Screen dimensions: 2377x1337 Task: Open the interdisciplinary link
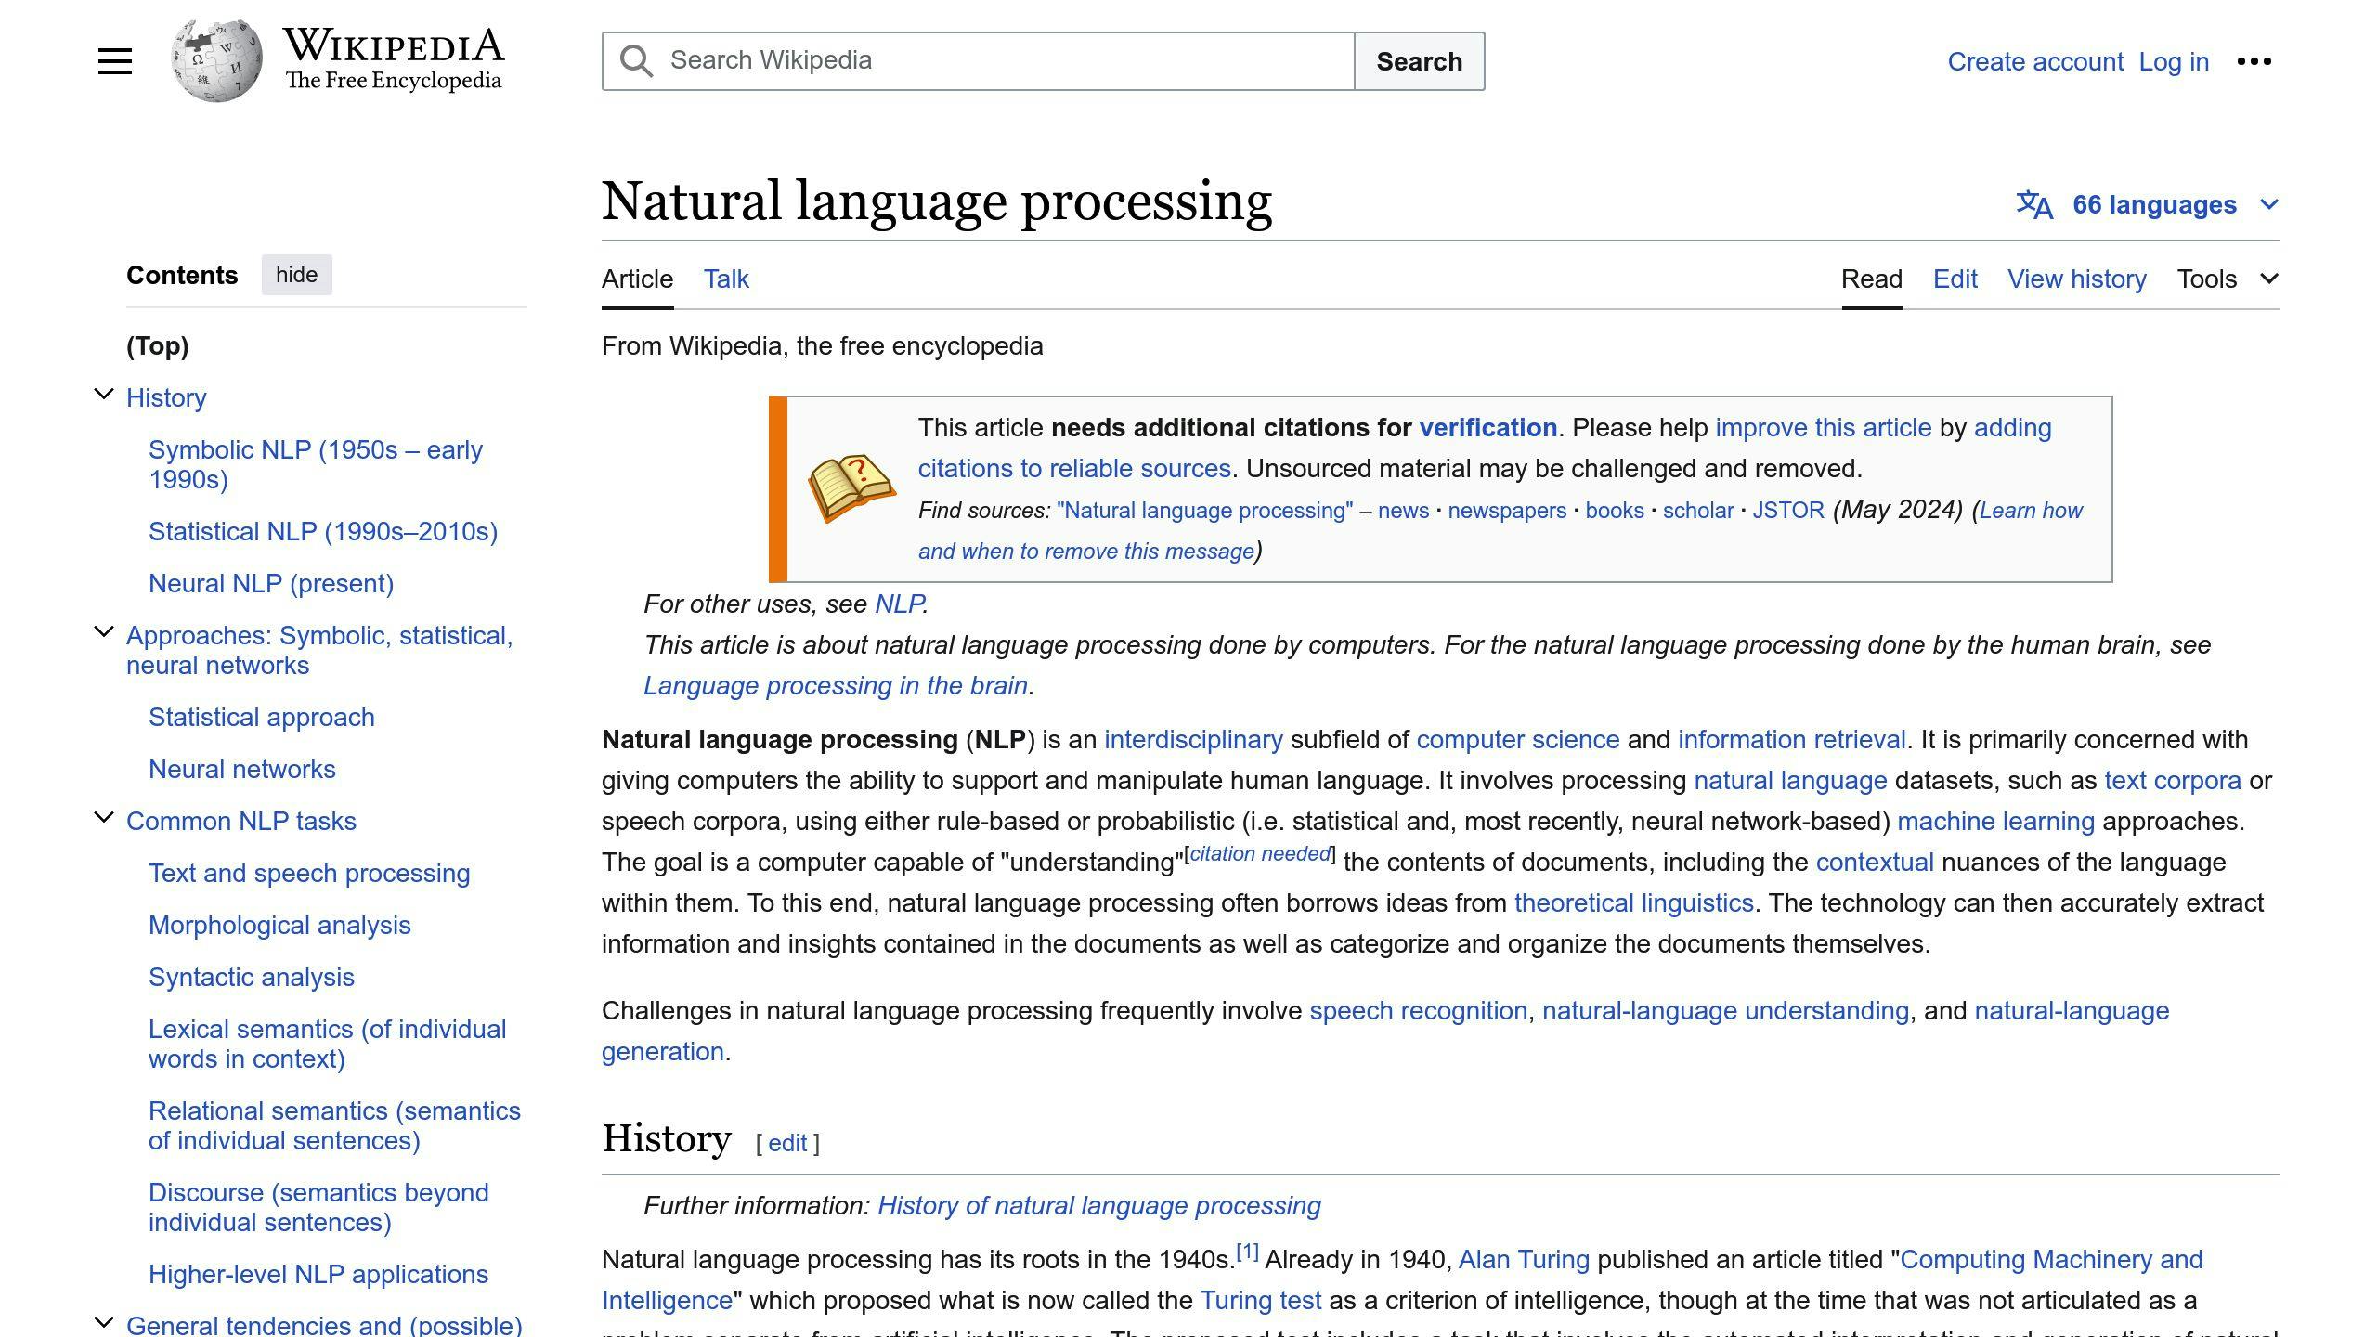[x=1193, y=739]
